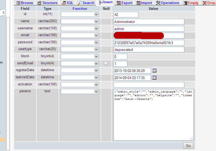Open the Function dropdown for password
This screenshot has width=216, height=151.
tap(80, 43)
